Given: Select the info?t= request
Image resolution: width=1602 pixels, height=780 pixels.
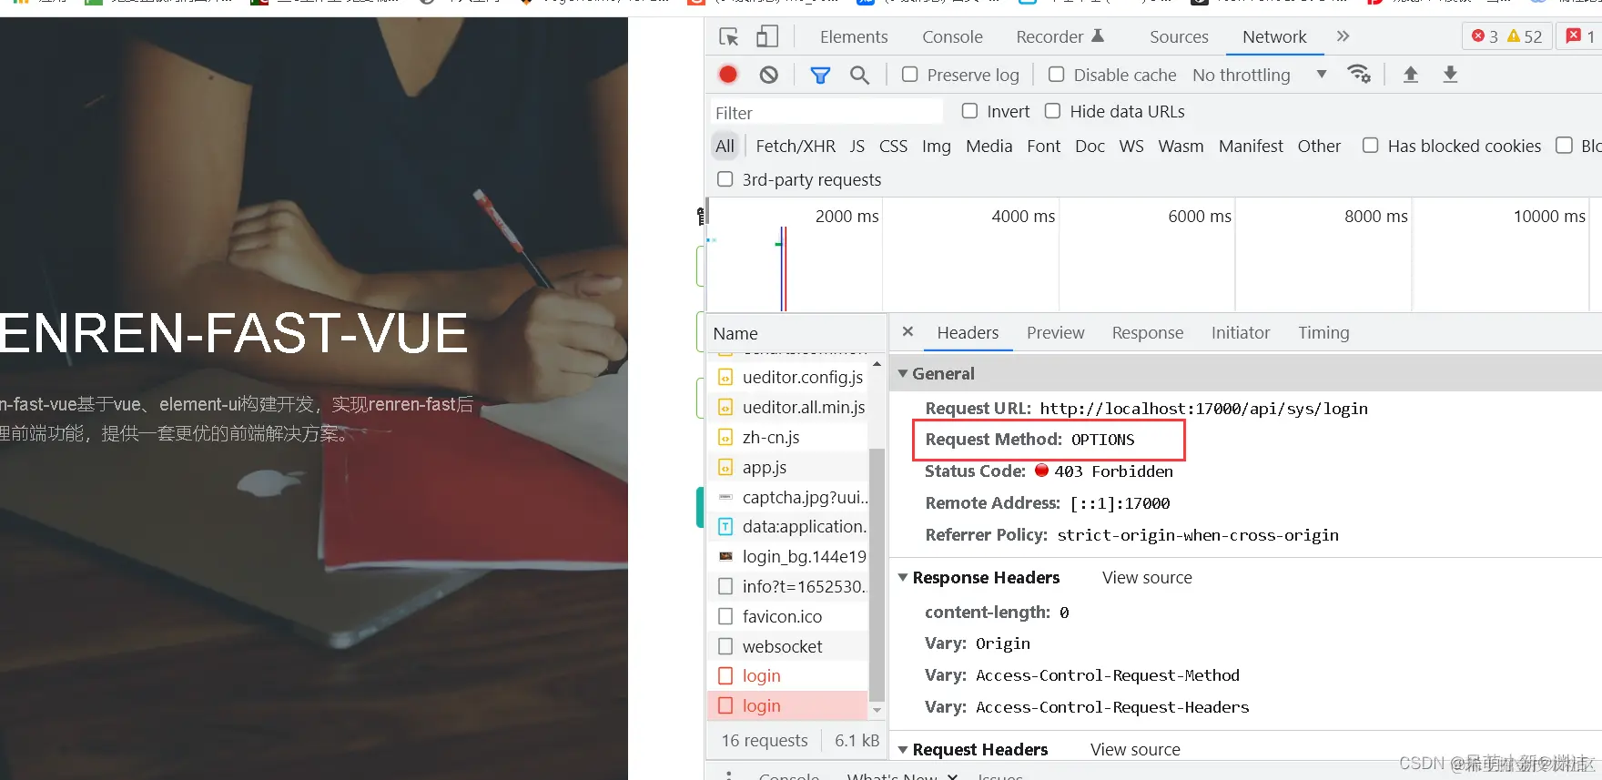Looking at the screenshot, I should point(788,586).
